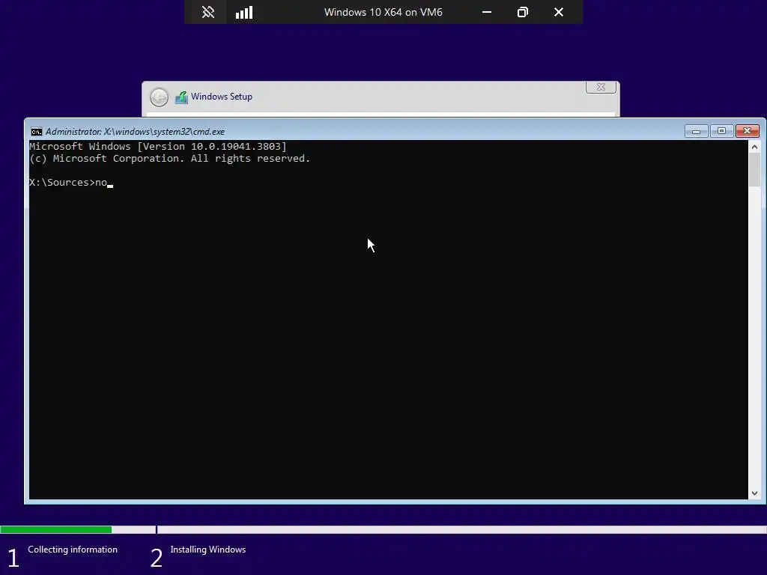
Task: Click the green installation progress bar
Action: (x=55, y=529)
